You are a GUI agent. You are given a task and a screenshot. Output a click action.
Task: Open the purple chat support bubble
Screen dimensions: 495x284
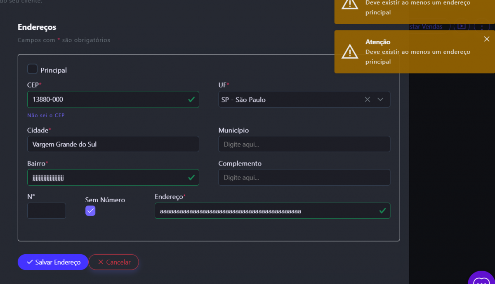point(481,278)
